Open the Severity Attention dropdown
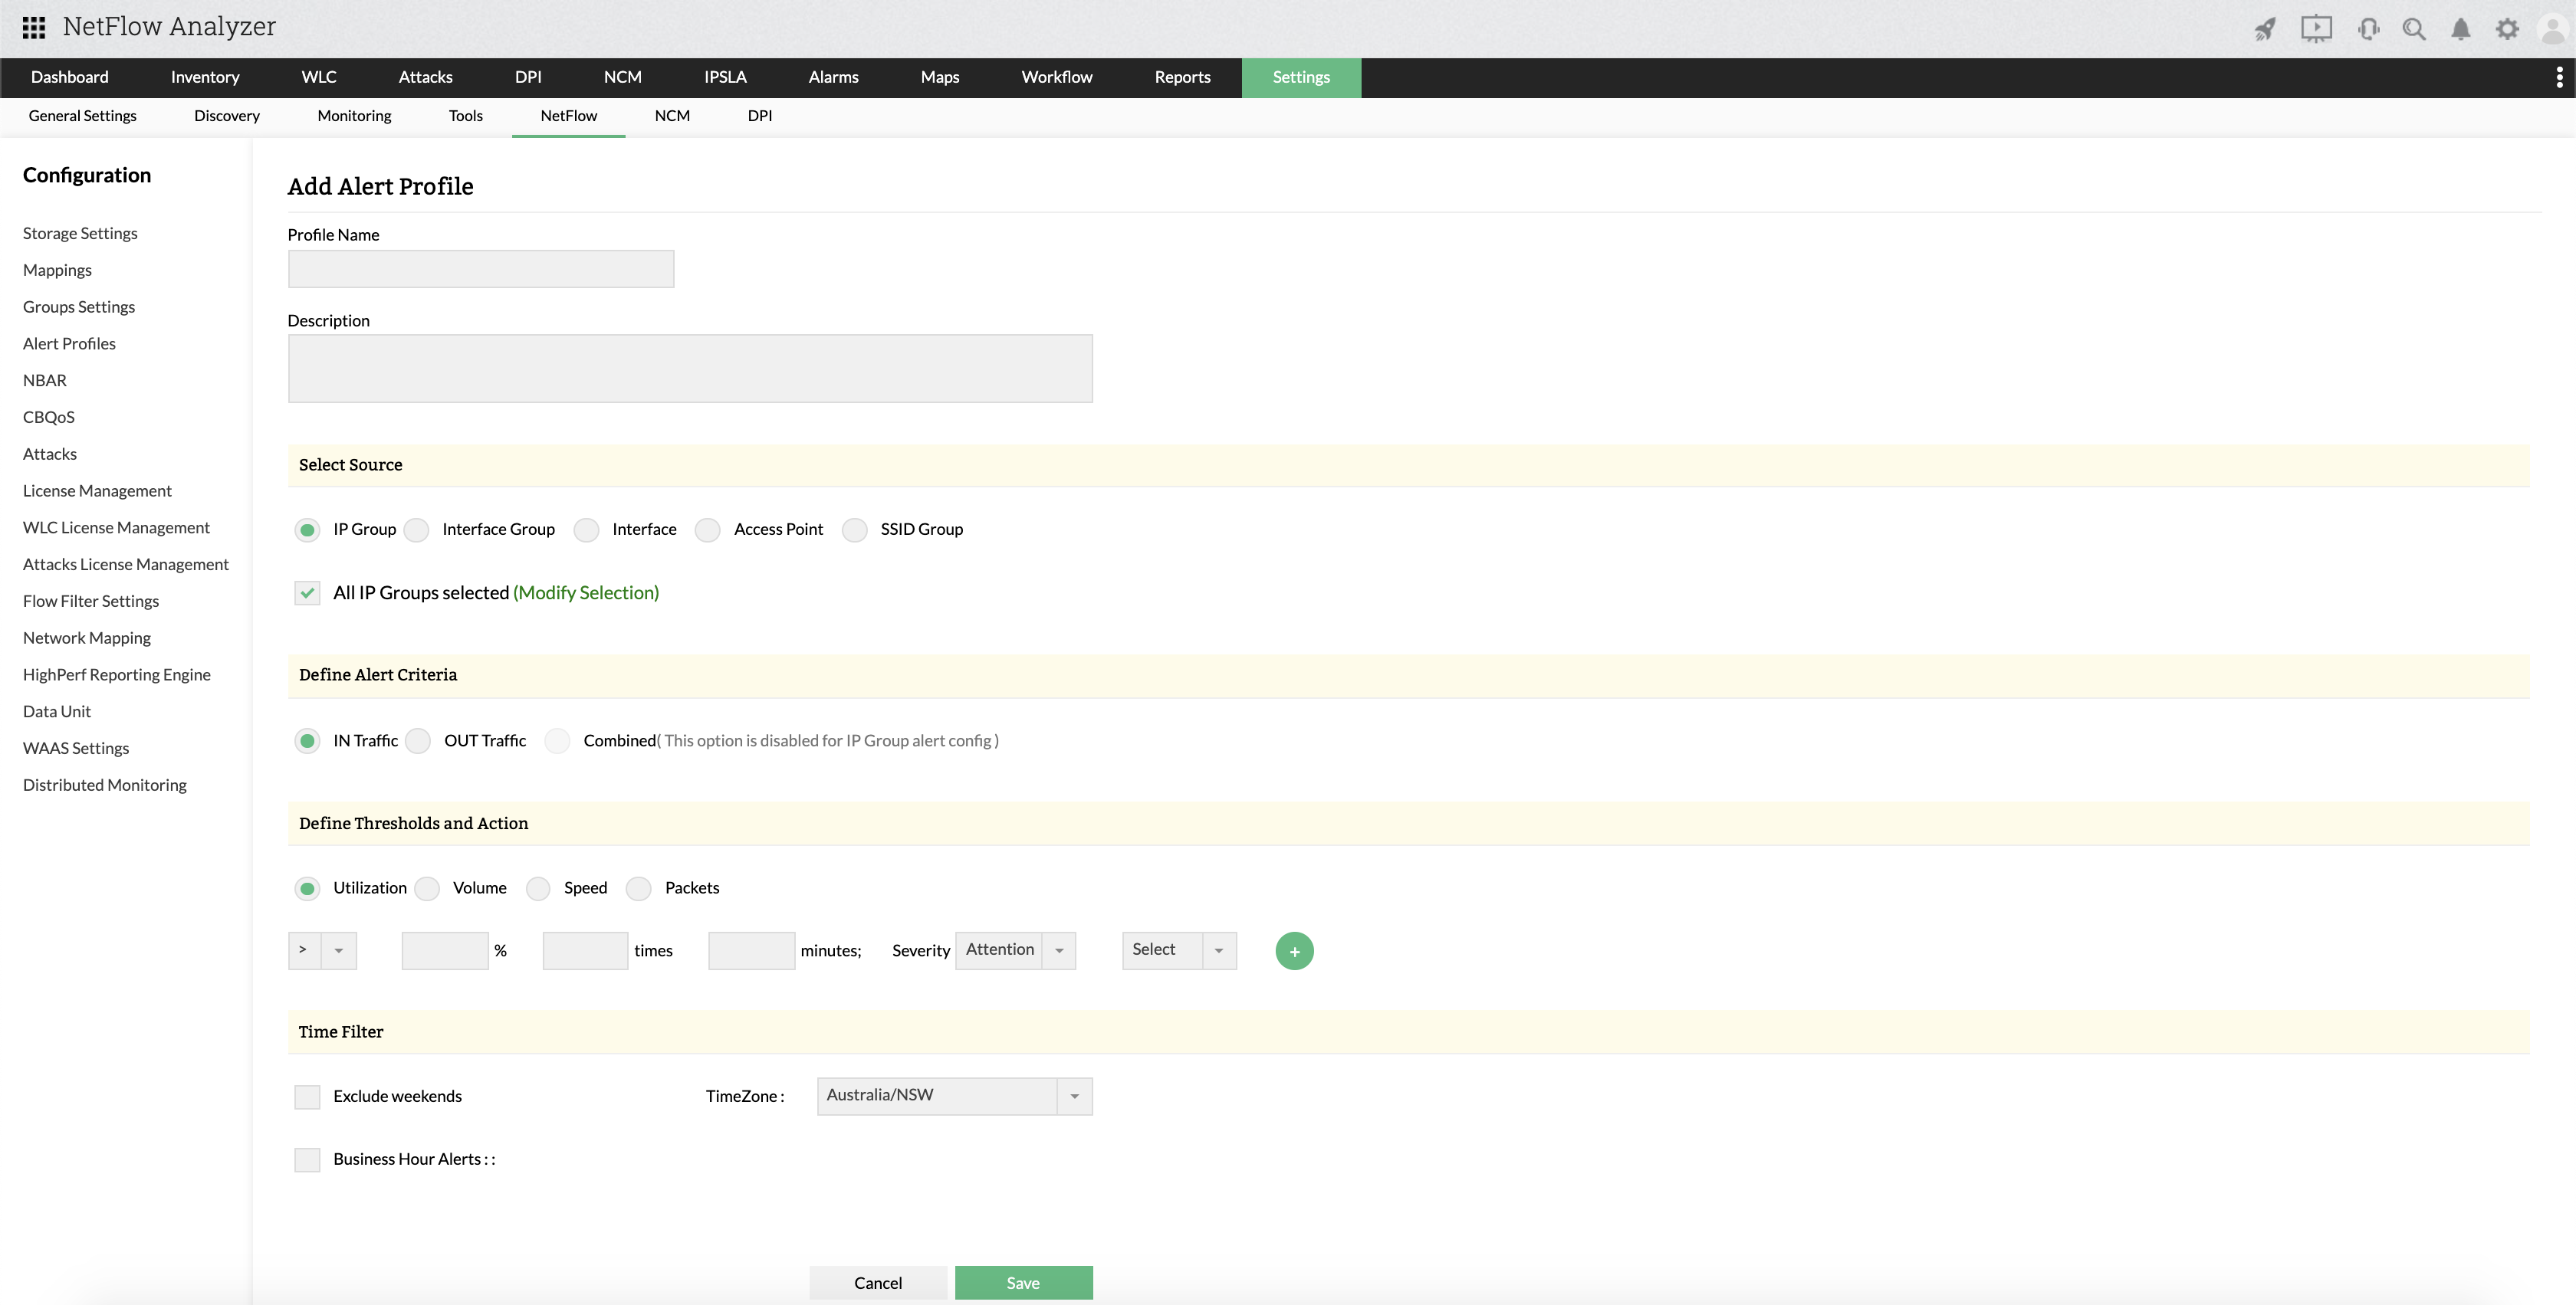The height and width of the screenshot is (1305, 2576). (1015, 950)
